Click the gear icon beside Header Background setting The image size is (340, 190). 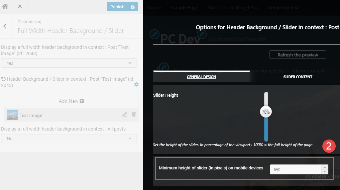click(136, 84)
